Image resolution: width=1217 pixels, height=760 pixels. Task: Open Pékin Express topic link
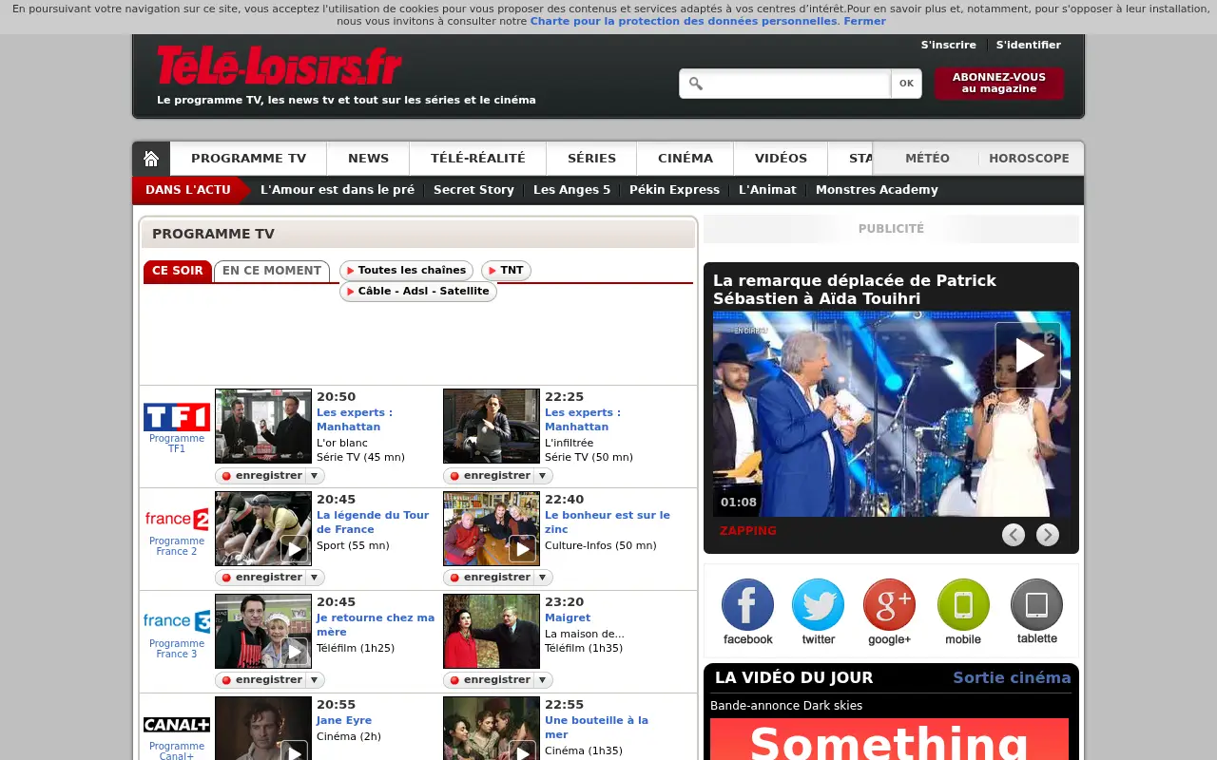(x=674, y=190)
